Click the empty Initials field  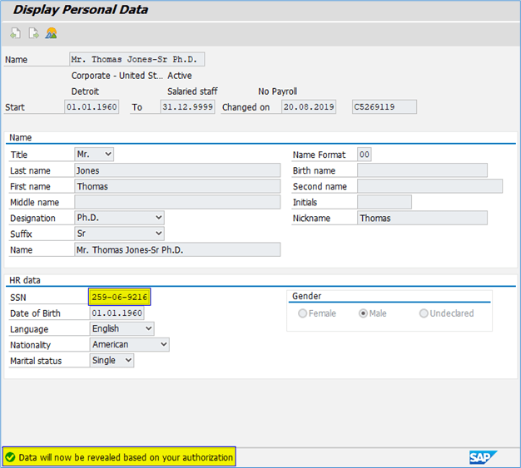click(385, 202)
